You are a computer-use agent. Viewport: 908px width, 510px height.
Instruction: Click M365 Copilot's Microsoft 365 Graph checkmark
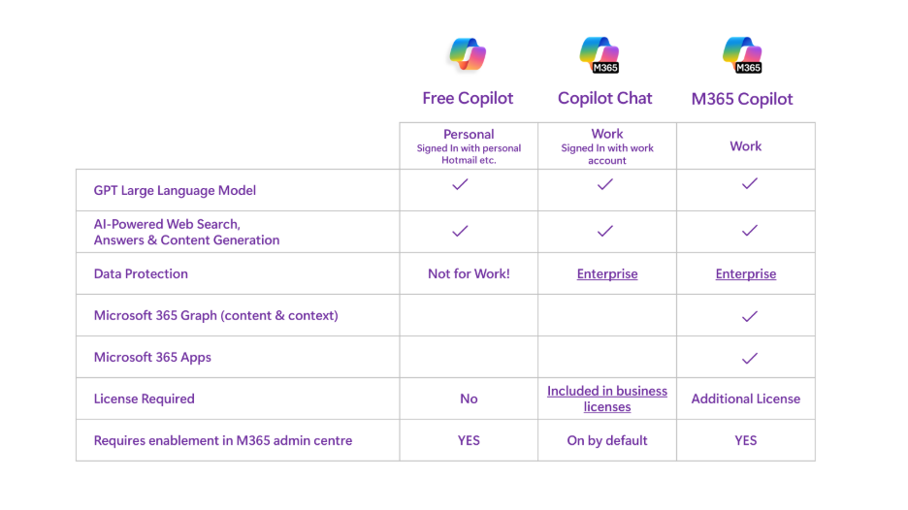pos(749,316)
